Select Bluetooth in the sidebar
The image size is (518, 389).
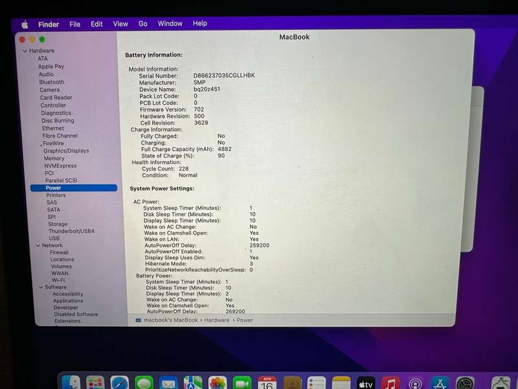tap(52, 82)
